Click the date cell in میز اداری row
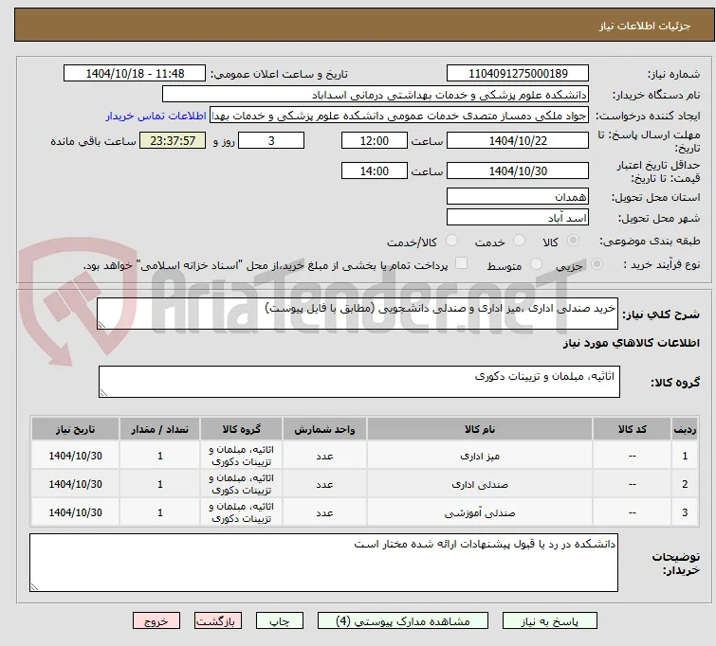 click(75, 456)
